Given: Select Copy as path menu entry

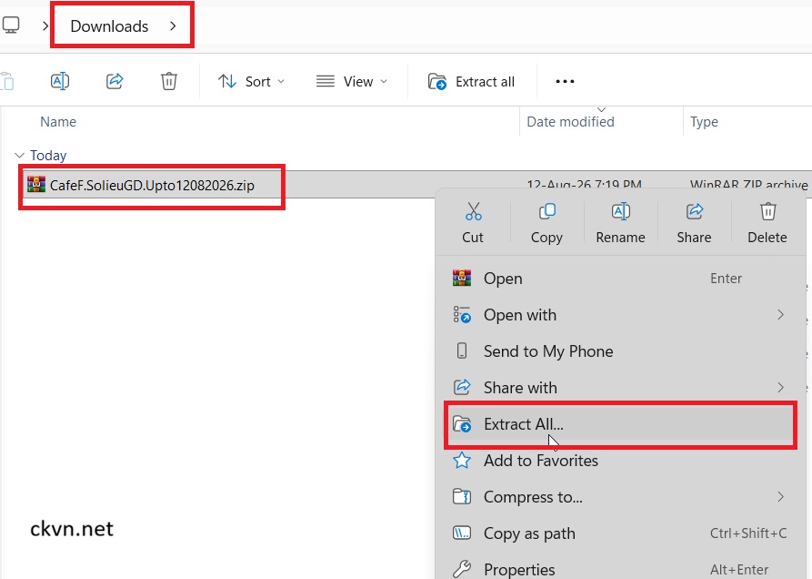Looking at the screenshot, I should pyautogui.click(x=619, y=533).
